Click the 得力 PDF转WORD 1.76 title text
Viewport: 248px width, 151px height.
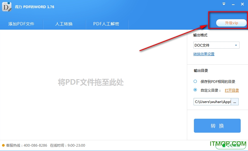35,7
